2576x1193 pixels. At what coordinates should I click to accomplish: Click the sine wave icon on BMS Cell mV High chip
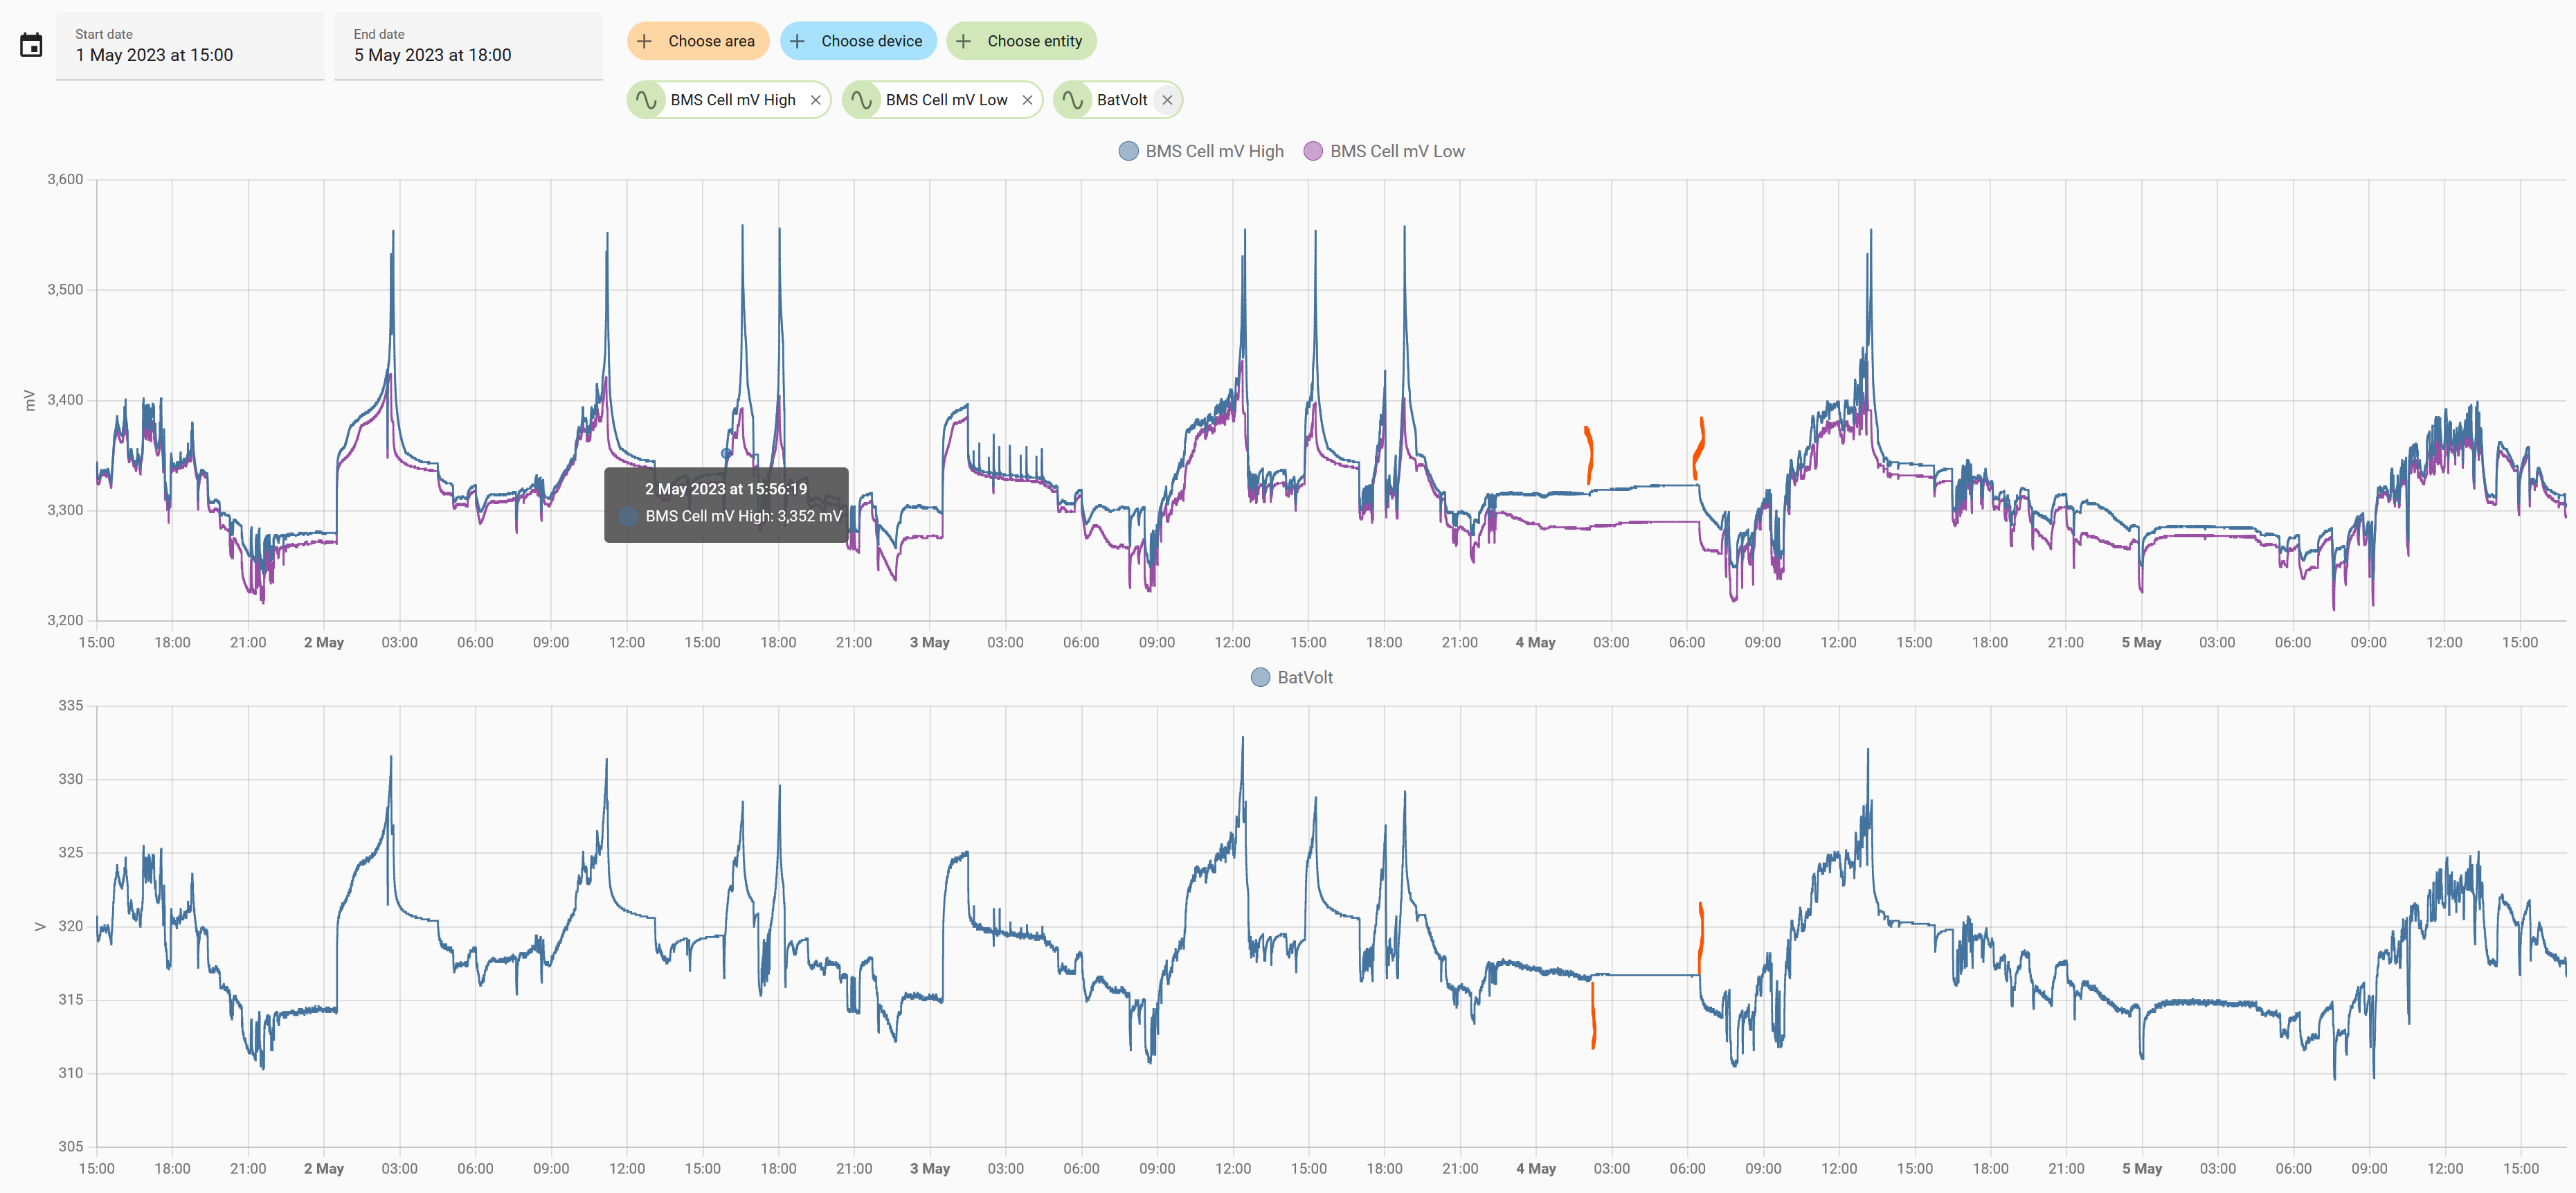(647, 100)
